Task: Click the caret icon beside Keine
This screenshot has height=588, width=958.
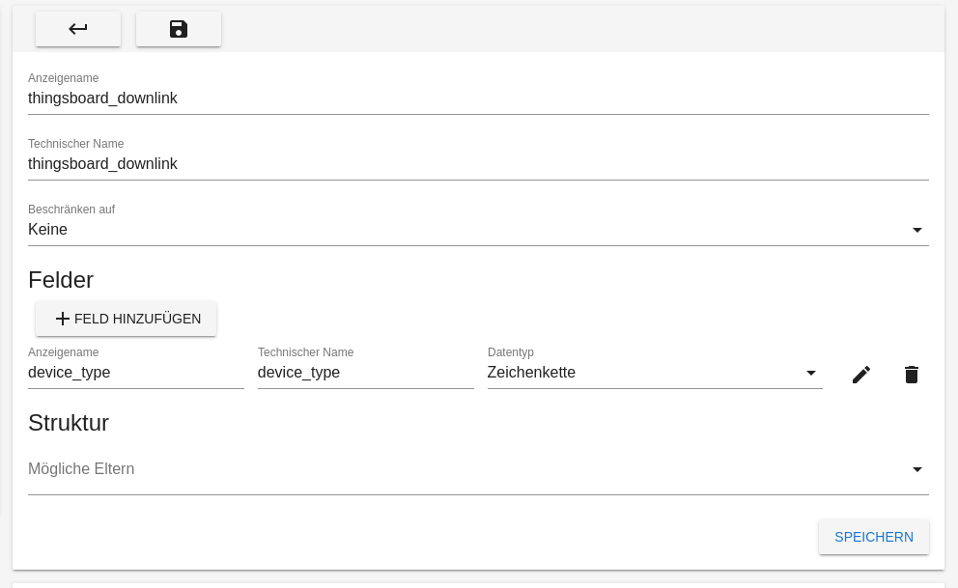Action: 916,230
